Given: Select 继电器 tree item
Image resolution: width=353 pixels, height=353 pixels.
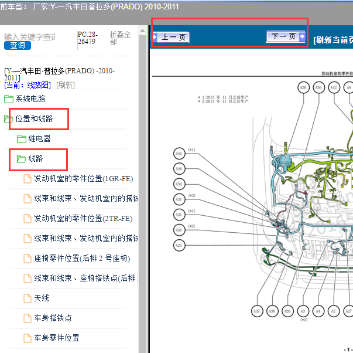Looking at the screenshot, I should [x=39, y=138].
